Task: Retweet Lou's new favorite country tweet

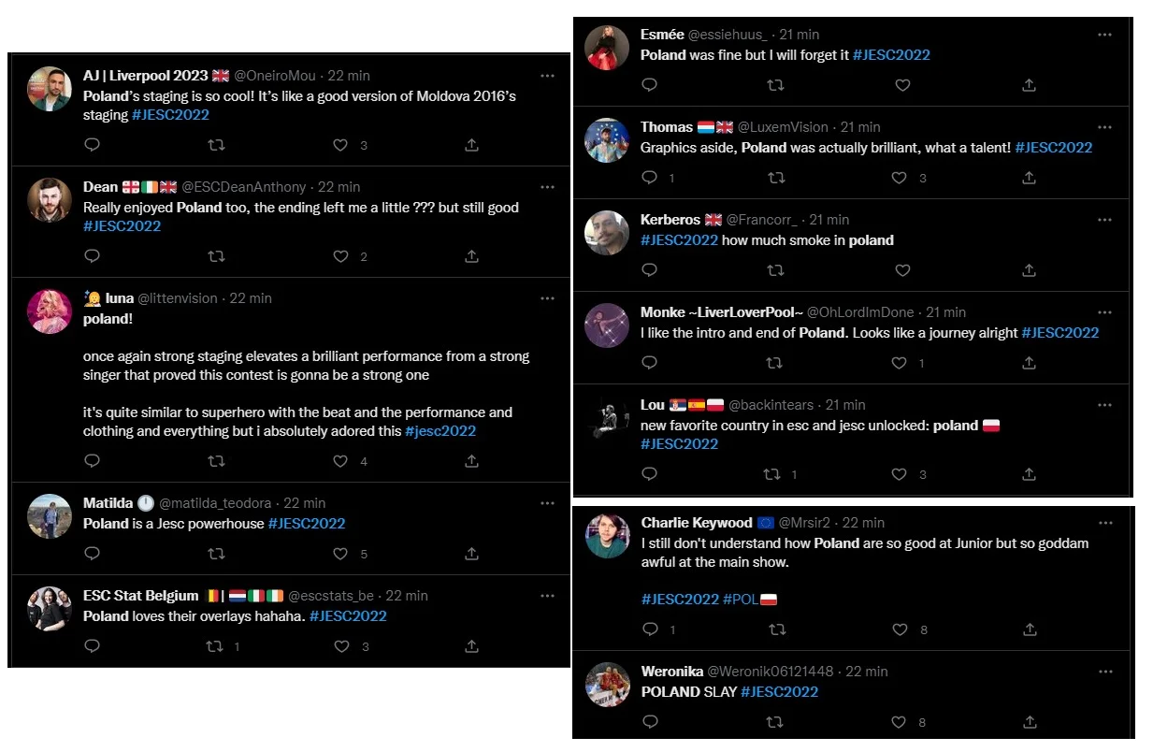Action: [773, 474]
